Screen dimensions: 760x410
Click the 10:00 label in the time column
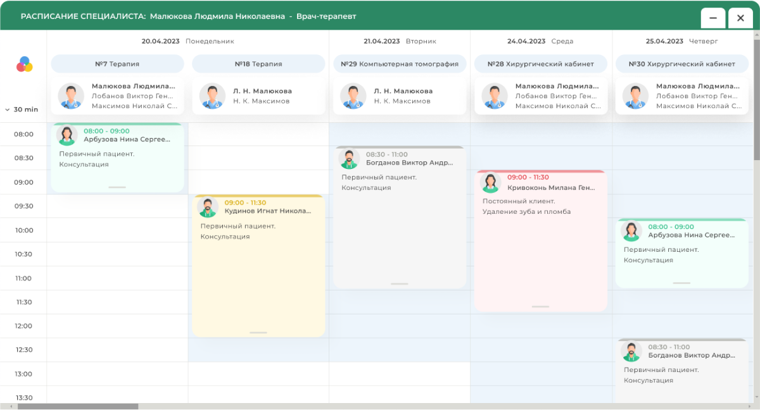pos(24,230)
